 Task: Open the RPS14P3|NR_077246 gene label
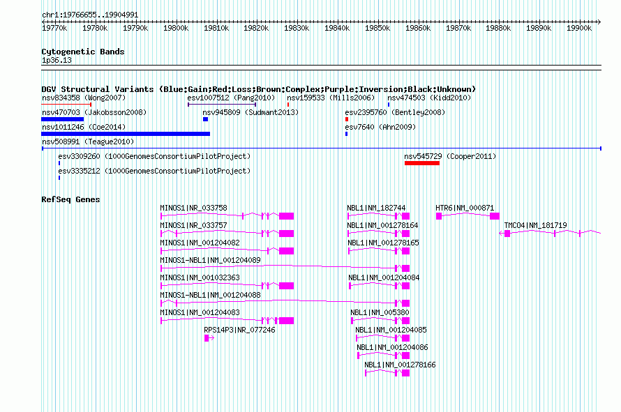pos(239,330)
